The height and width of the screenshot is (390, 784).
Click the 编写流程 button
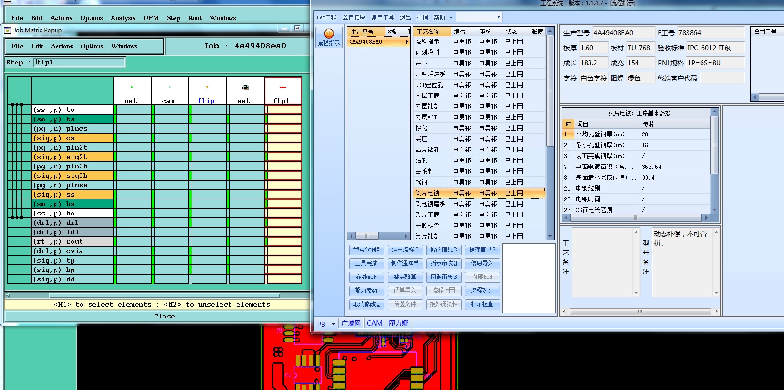[405, 250]
